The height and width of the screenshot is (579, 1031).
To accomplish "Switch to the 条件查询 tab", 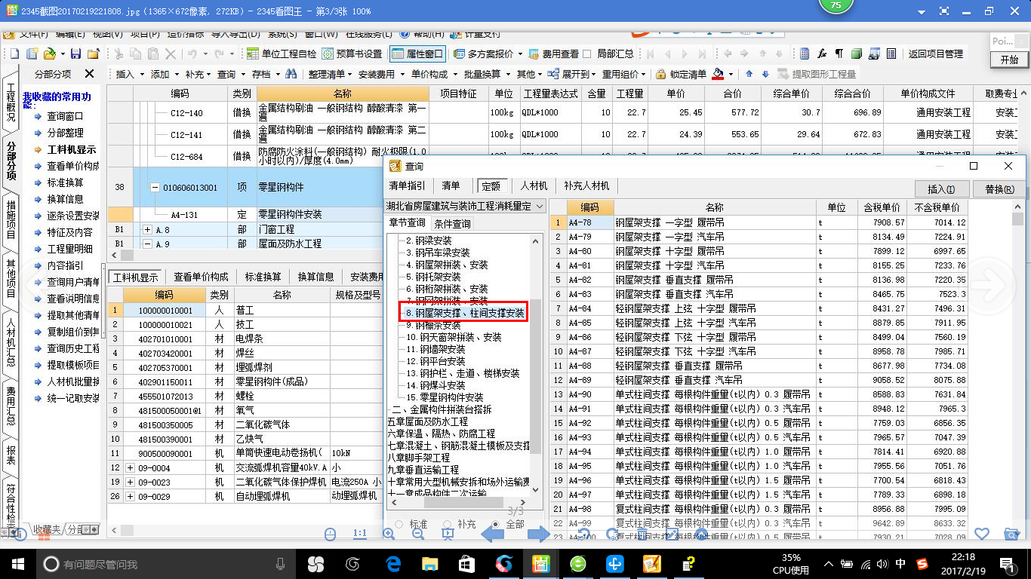I will click(x=452, y=223).
